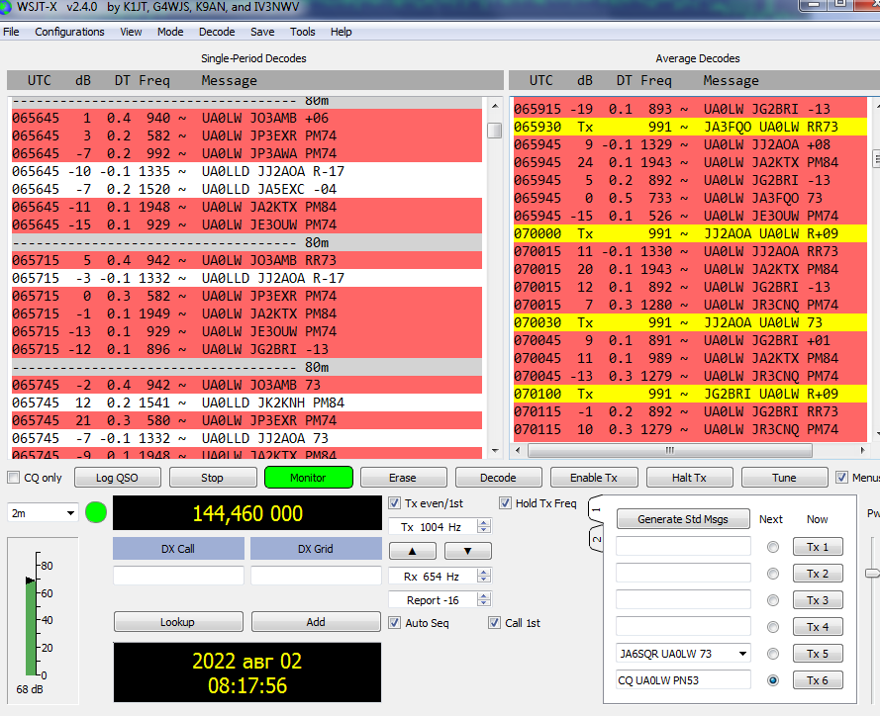Click the up arrow Tx-to-Rx button
This screenshot has height=716, width=880.
point(413,551)
